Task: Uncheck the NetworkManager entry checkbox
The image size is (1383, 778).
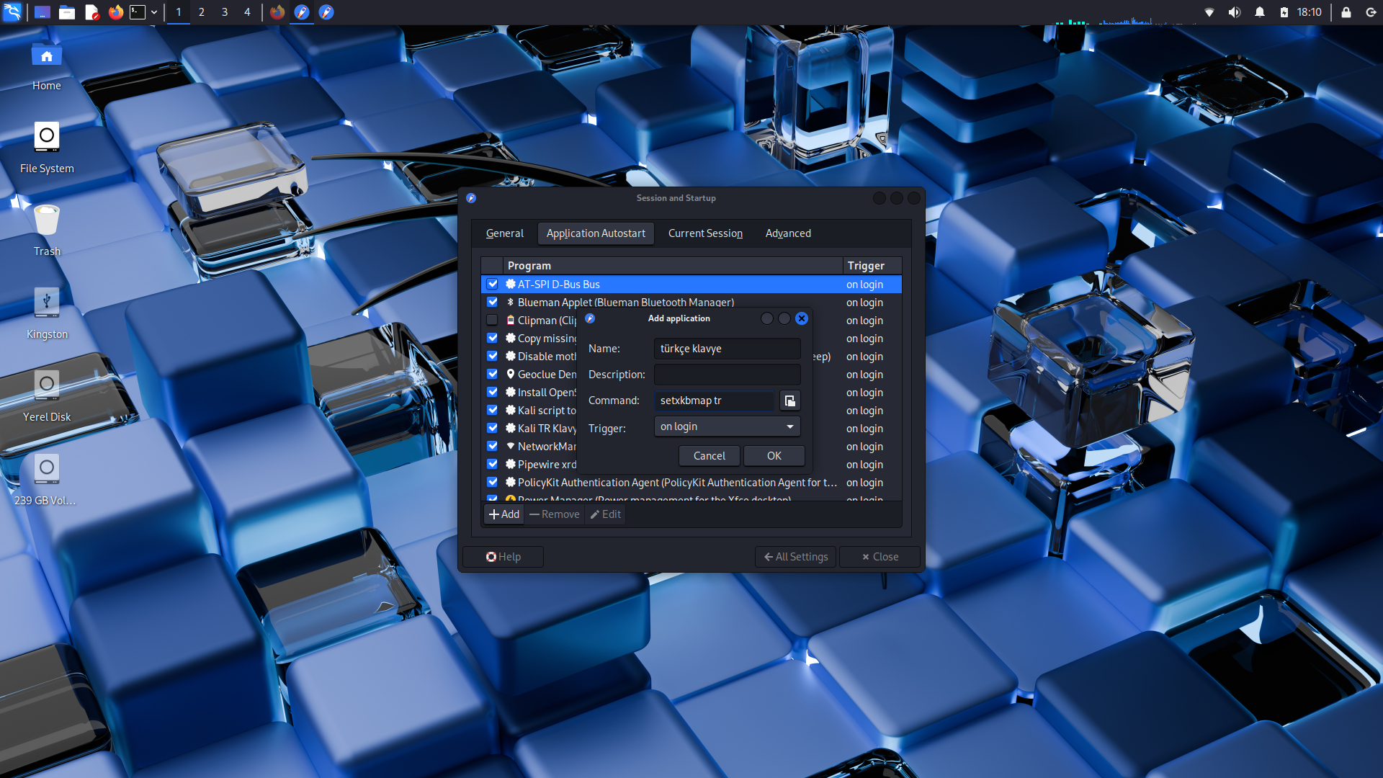Action: pos(492,447)
